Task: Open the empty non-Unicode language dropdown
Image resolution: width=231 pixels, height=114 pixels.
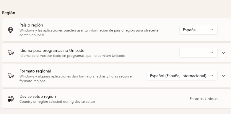Action: [198, 53]
